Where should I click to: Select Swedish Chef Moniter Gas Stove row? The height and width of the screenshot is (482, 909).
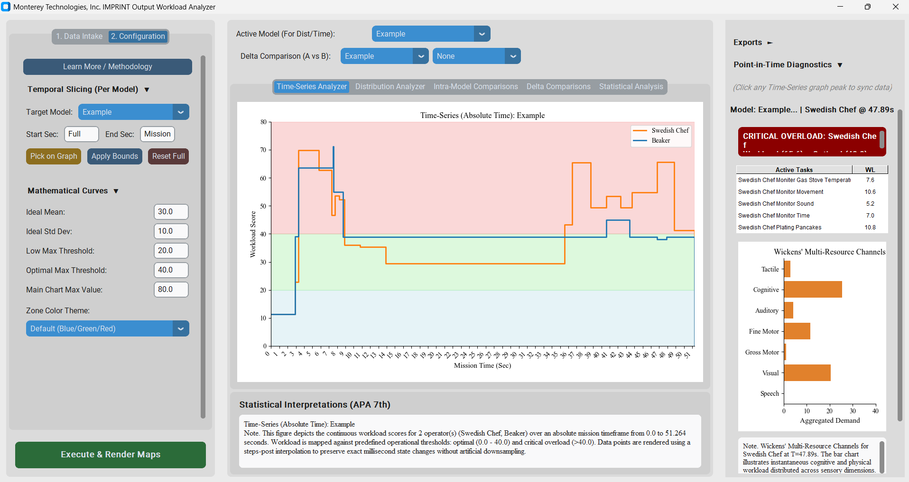tap(812, 180)
